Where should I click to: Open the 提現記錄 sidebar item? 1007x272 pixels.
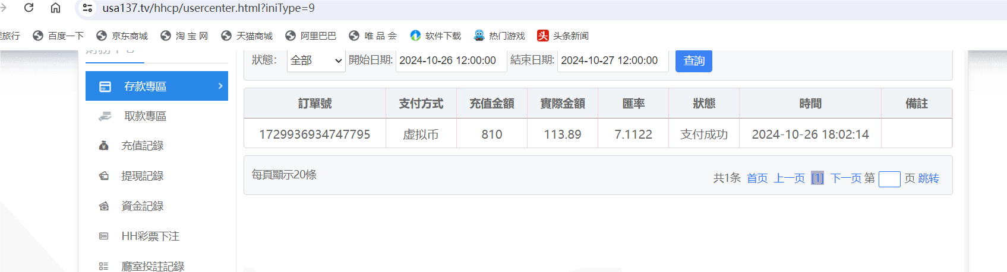[142, 176]
